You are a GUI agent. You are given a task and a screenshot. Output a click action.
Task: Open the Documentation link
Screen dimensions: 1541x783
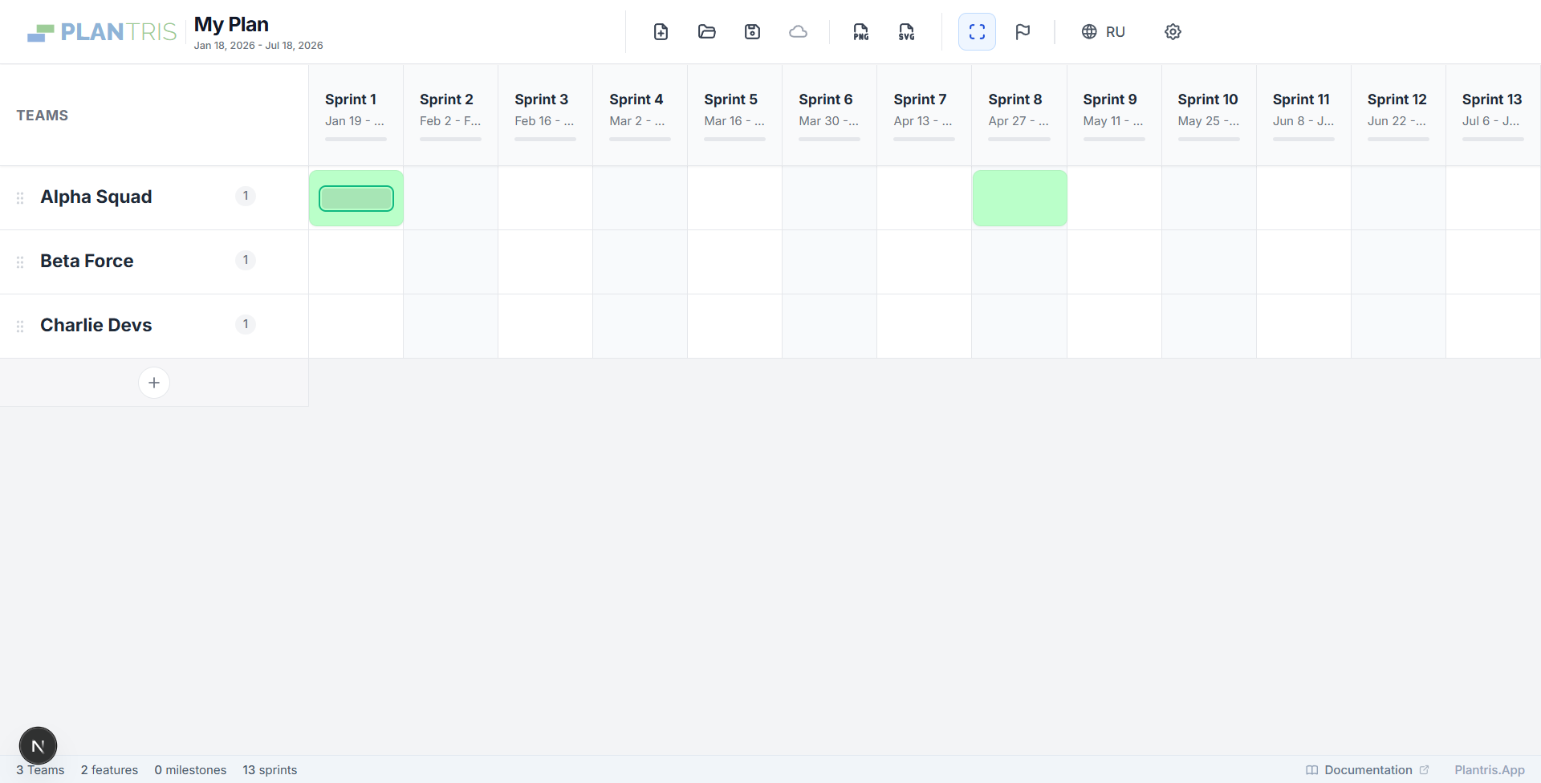[1368, 770]
